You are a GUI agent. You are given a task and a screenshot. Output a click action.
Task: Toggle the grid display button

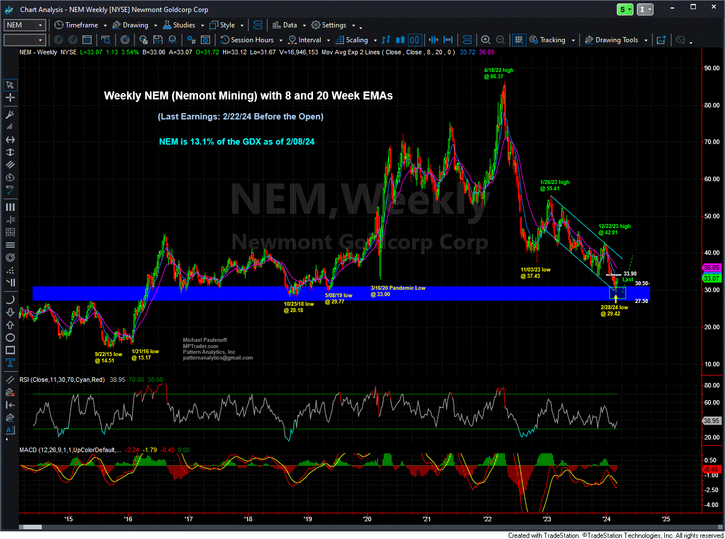(519, 40)
